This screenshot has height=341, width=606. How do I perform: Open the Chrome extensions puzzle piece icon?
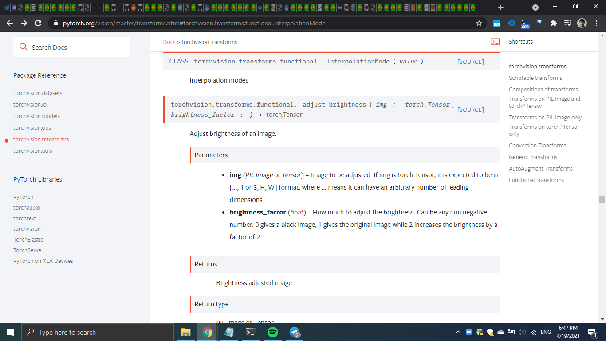[553, 23]
